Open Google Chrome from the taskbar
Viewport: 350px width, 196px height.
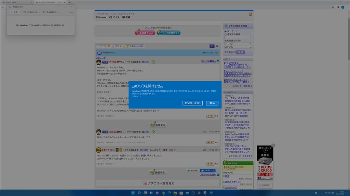(163, 193)
